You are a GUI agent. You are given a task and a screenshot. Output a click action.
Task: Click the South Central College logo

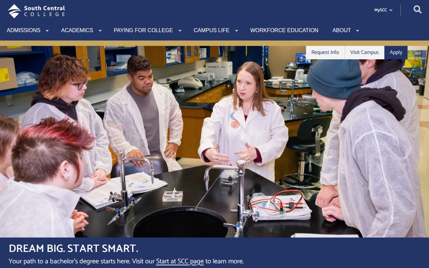click(x=36, y=11)
